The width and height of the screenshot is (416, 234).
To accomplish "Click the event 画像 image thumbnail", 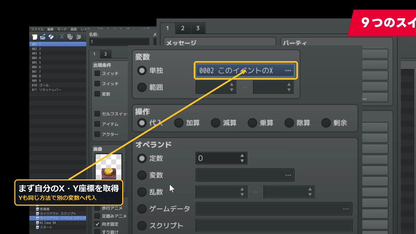I will [x=109, y=166].
